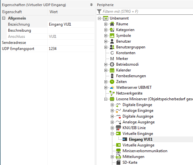The width and height of the screenshot is (193, 165).
Task: Expand the Symbole node
Action: coord(106,36)
